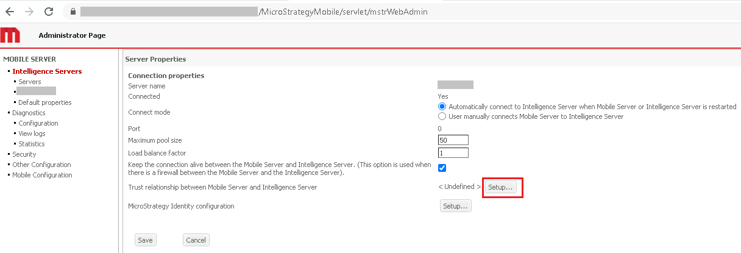
Task: Open Servers link in sidebar
Action: (x=30, y=82)
